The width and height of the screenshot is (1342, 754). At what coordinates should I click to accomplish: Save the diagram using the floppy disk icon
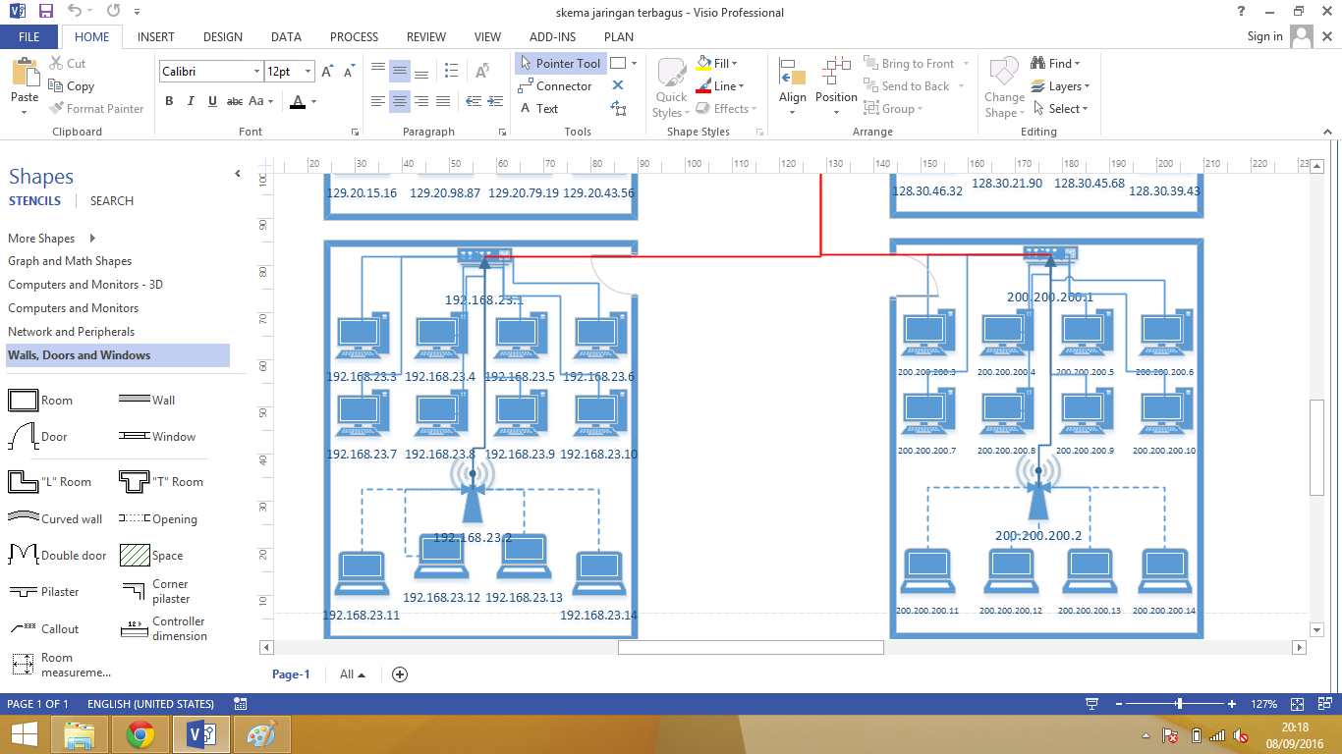click(45, 11)
